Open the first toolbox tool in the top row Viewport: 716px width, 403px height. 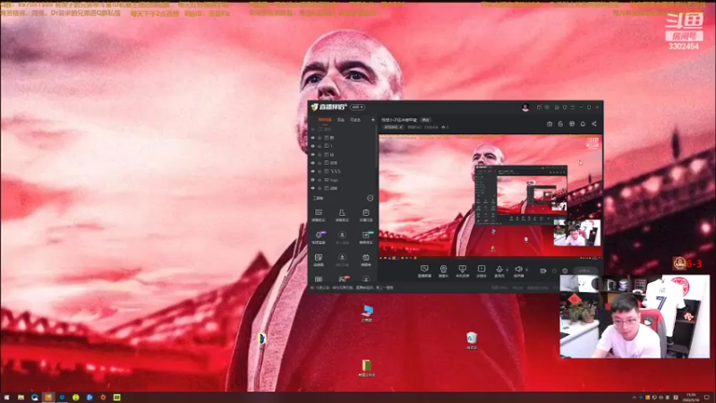pos(319,215)
